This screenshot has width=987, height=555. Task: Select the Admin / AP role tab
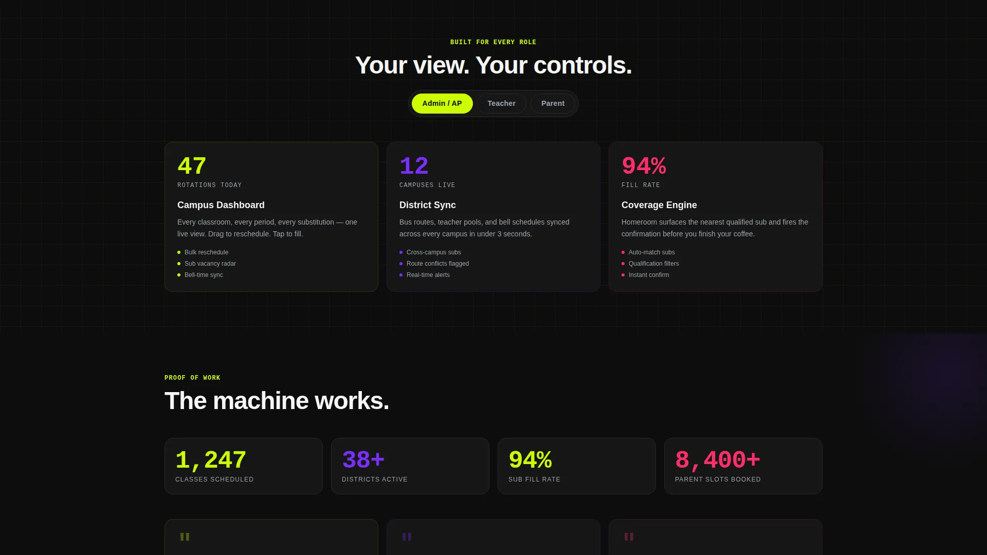[x=442, y=103]
